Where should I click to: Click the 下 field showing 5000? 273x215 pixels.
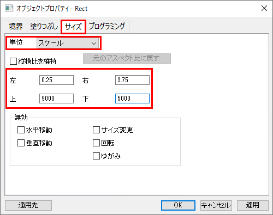(132, 99)
